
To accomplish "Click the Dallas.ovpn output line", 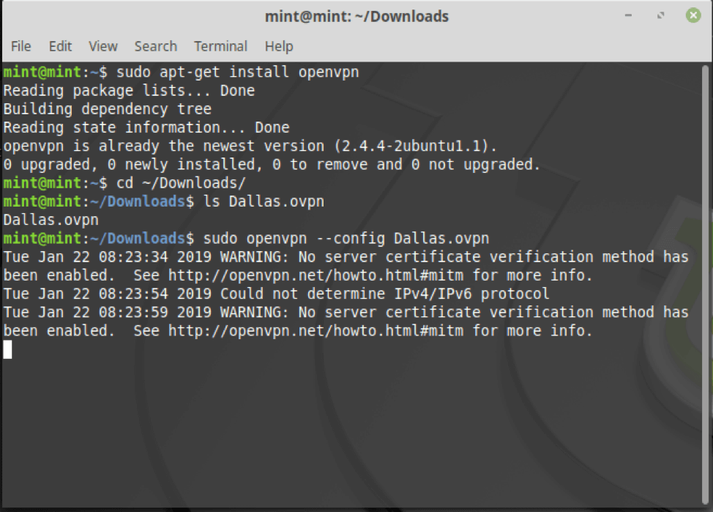I will click(51, 220).
